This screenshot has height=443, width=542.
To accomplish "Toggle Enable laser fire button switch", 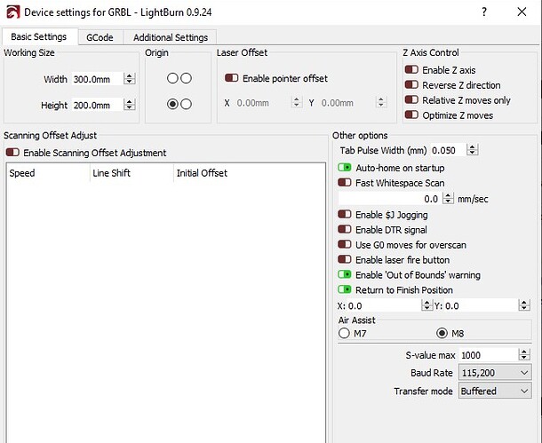I will point(344,259).
